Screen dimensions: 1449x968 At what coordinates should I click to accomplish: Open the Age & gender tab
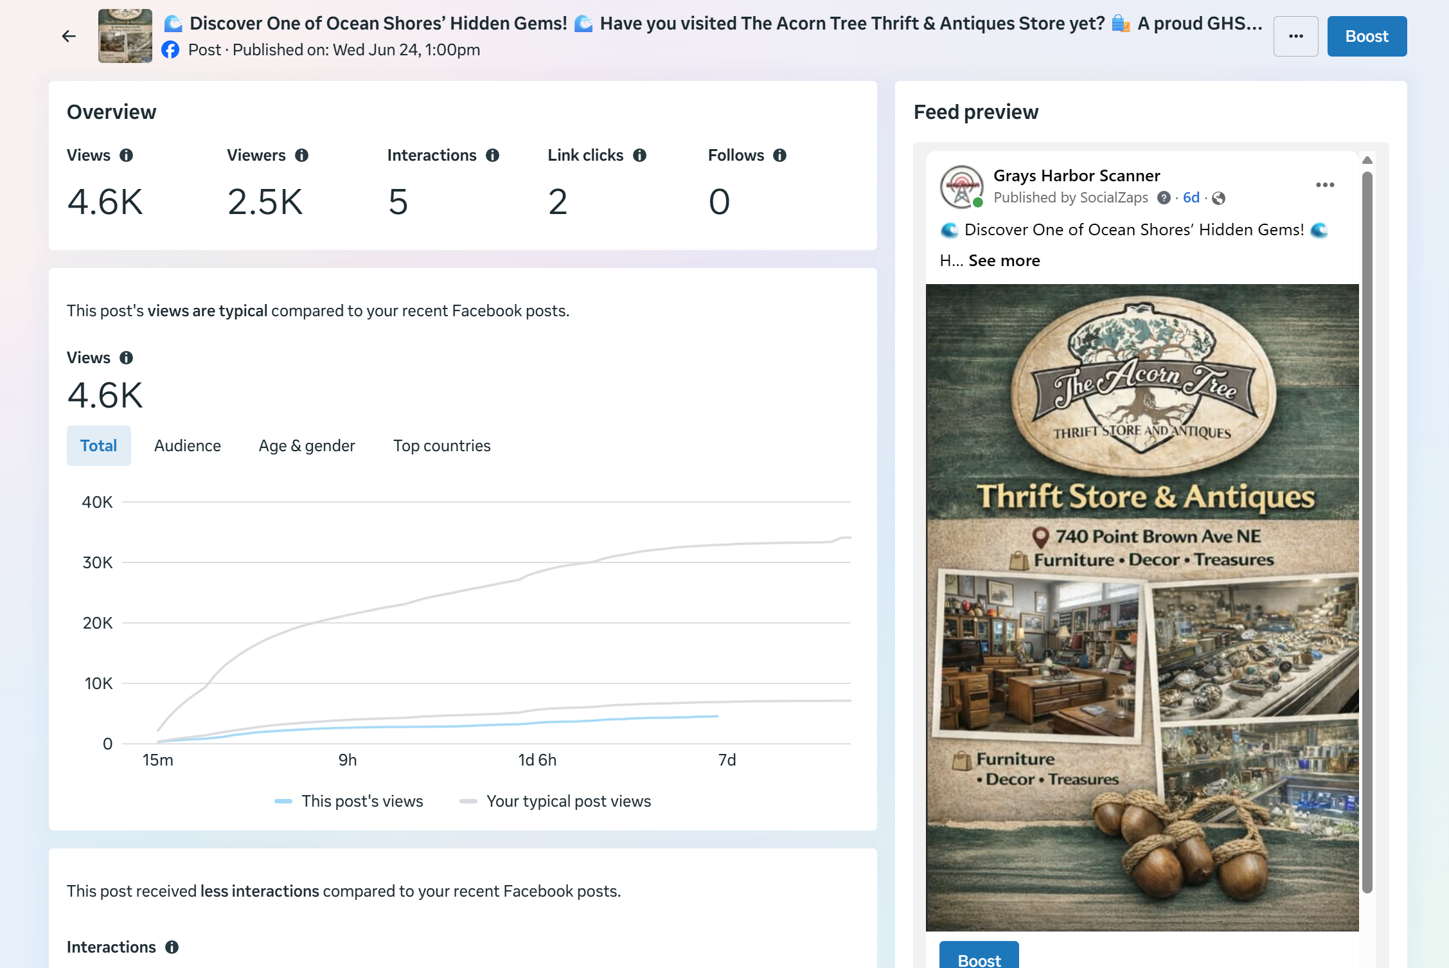click(307, 446)
